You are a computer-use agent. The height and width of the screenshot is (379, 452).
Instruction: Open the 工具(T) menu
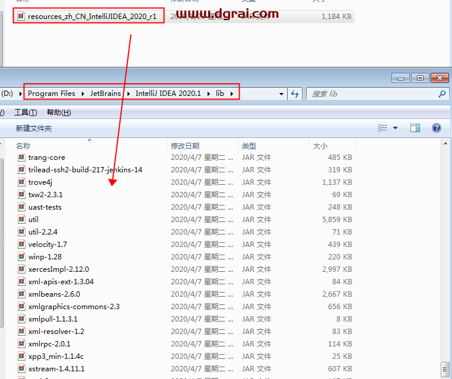pyautogui.click(x=26, y=113)
